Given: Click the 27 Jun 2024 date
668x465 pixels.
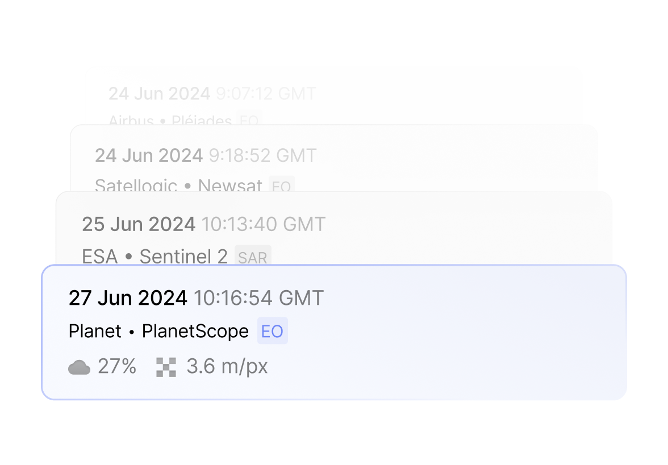Looking at the screenshot, I should (x=128, y=298).
